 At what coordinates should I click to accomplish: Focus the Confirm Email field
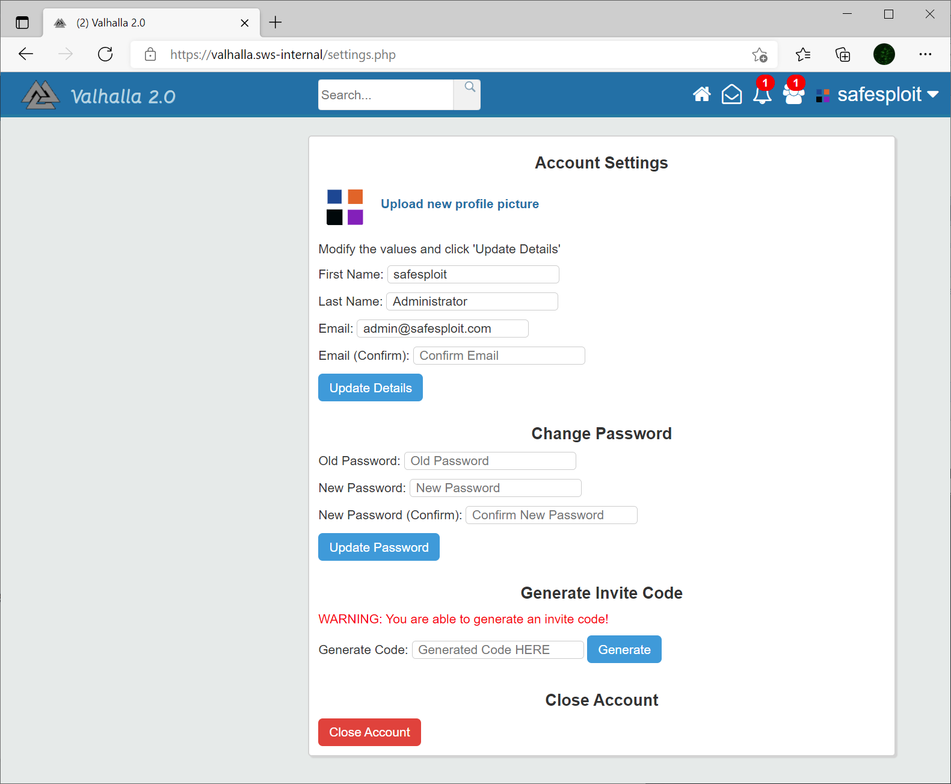tap(499, 356)
